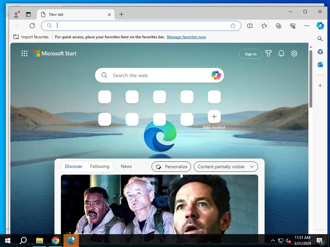Open notifications bell icon
The height and width of the screenshot is (247, 330).
pyautogui.click(x=281, y=53)
